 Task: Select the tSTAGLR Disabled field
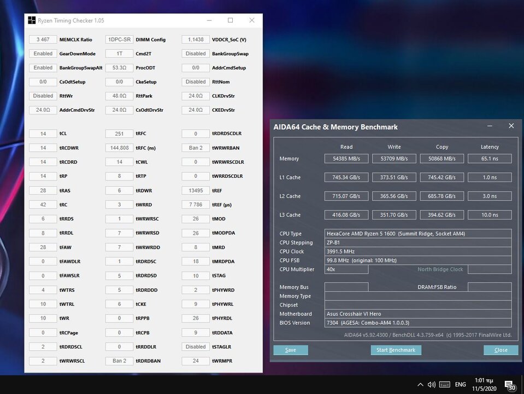(196, 347)
